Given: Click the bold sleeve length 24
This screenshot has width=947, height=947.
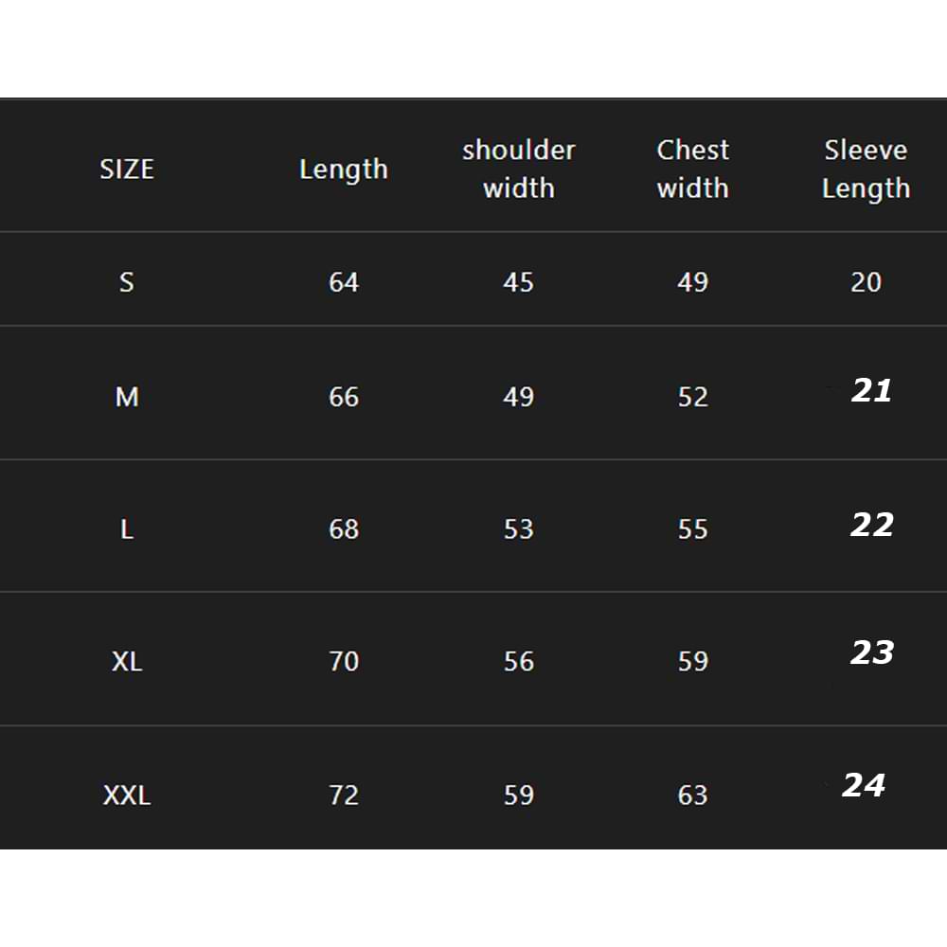Looking at the screenshot, I should [x=864, y=785].
